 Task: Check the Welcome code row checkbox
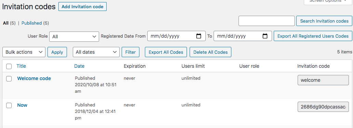point(9,79)
